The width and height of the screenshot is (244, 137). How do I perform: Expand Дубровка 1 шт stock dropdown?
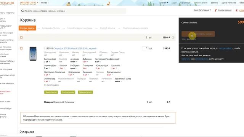click(85, 62)
